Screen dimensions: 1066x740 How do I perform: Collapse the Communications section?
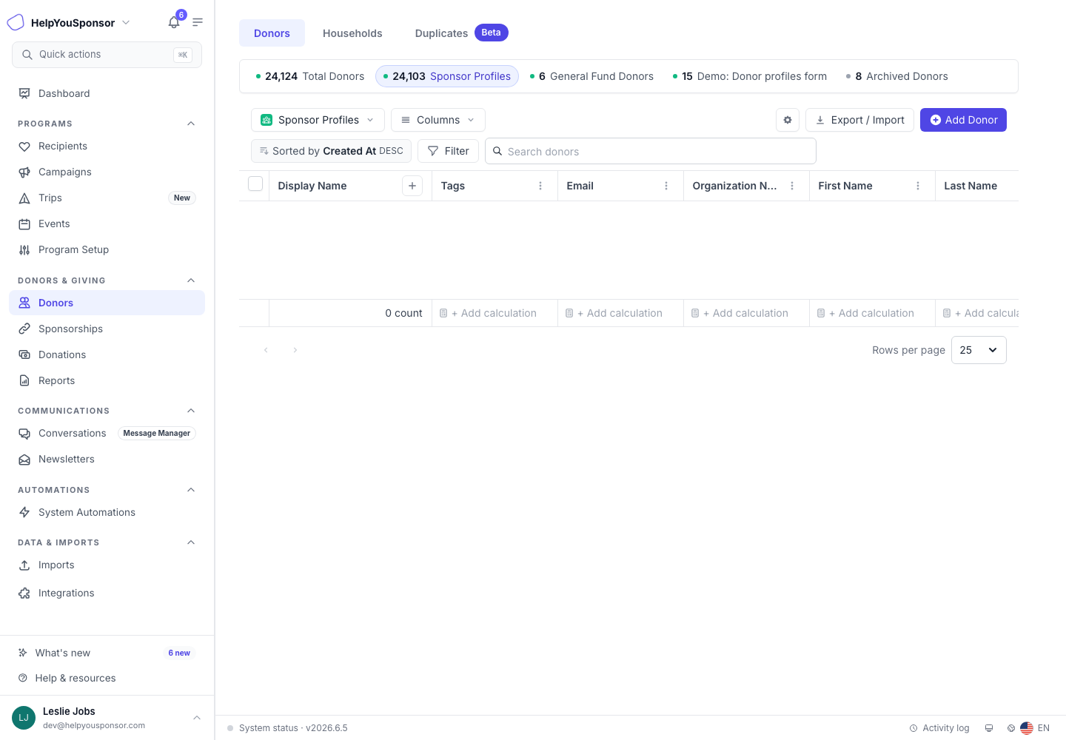[x=191, y=411]
